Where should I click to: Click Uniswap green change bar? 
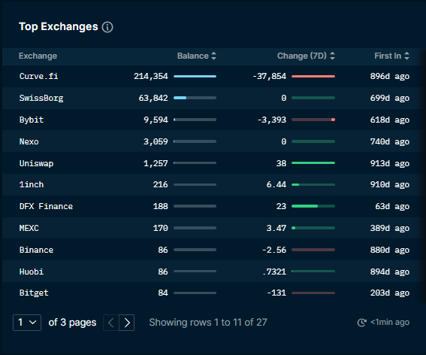pos(313,163)
